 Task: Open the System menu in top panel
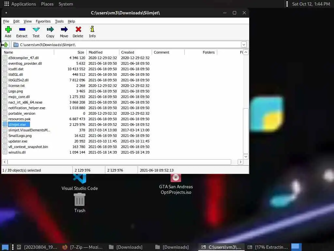66,4
